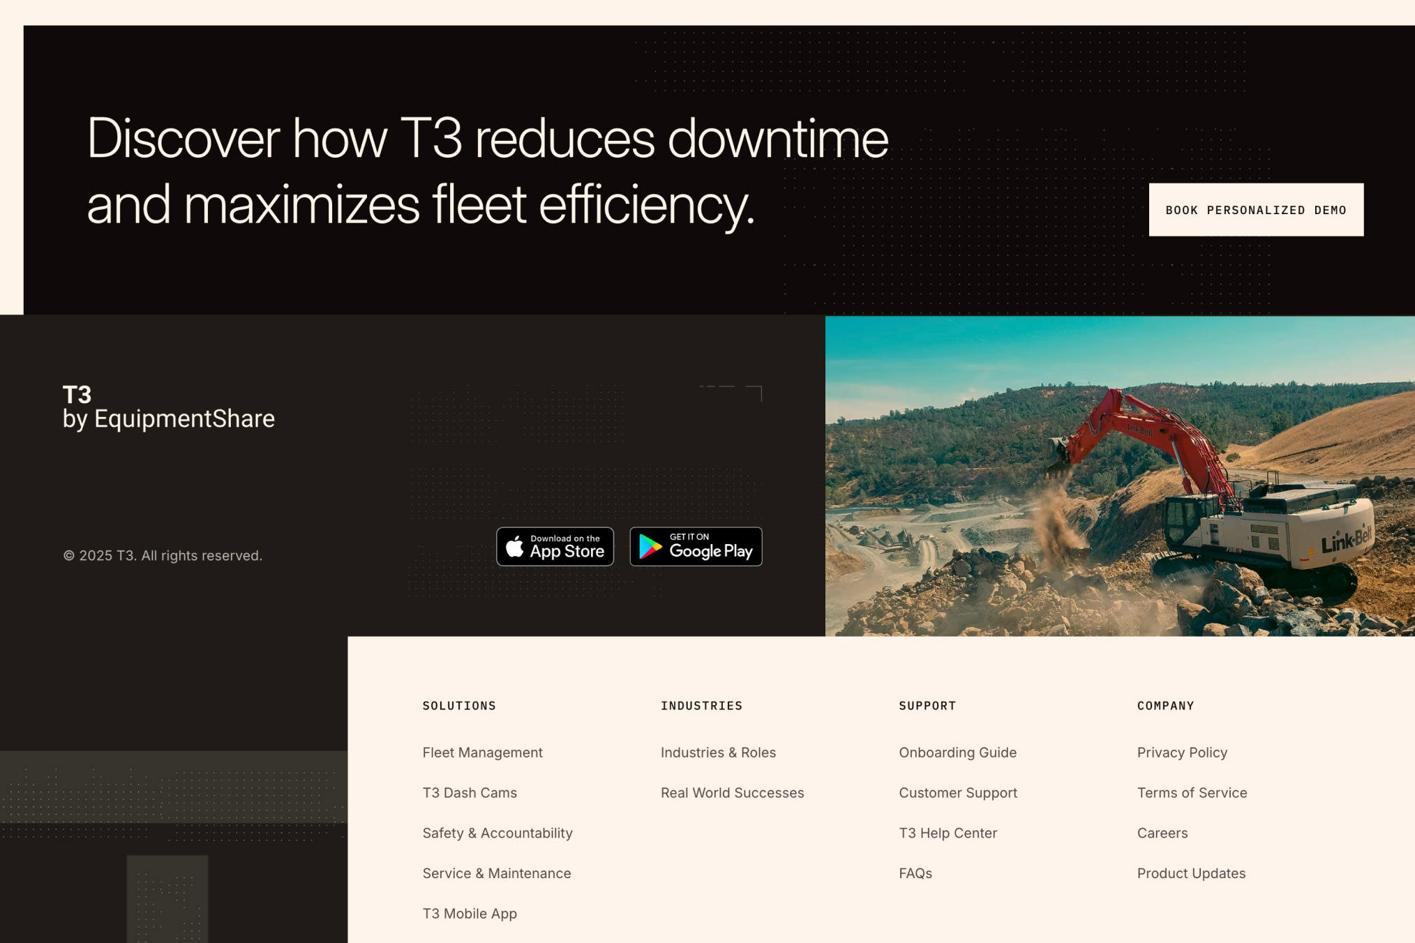Click the 'Discover how T3 reduces downtime' headline
Image resolution: width=1415 pixels, height=943 pixels.
click(488, 171)
